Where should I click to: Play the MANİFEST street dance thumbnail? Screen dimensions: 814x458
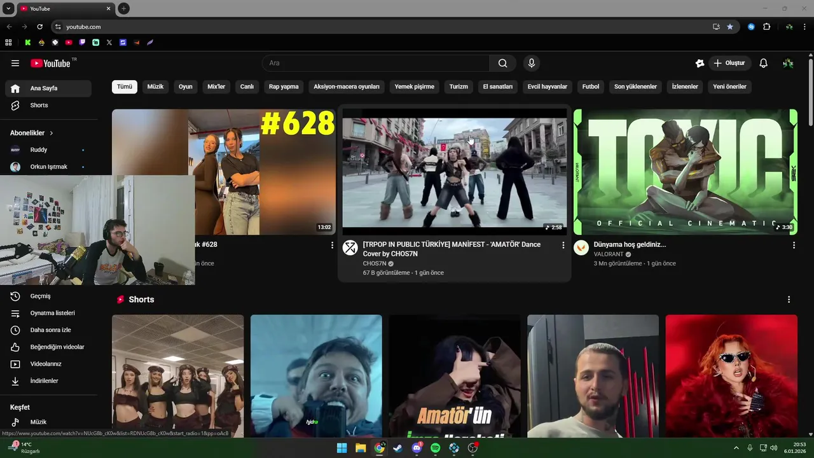click(454, 172)
